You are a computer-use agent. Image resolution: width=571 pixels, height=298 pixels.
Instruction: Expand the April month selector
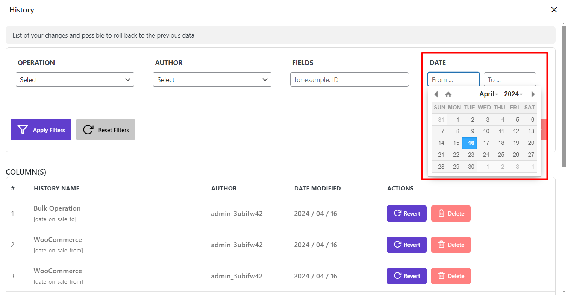coord(488,94)
